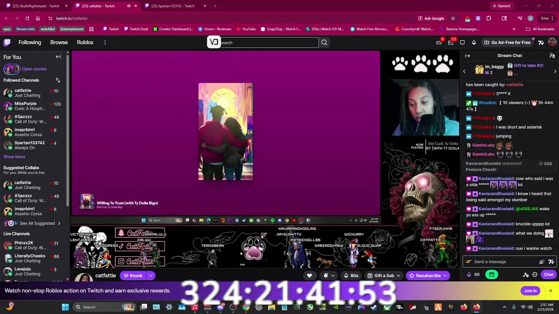This screenshot has width=559, height=314.
Task: Open the Gemini button in Chrome
Action: point(501,6)
